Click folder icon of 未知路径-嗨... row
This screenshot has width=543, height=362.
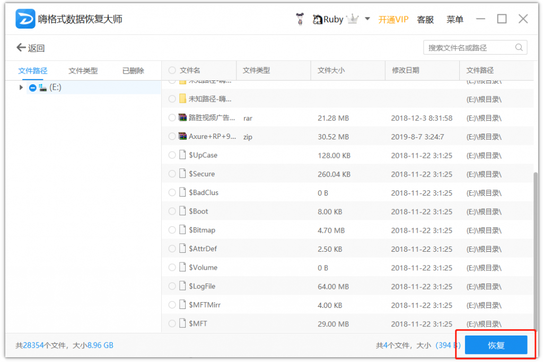182,99
